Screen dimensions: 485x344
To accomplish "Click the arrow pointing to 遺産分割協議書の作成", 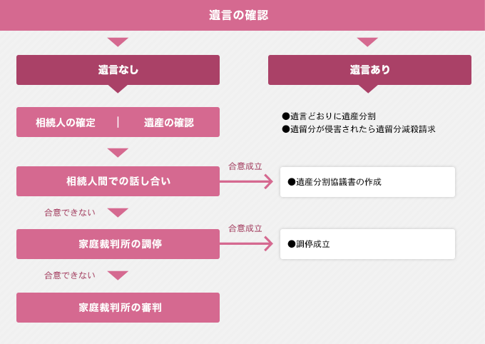I will 247,181.
